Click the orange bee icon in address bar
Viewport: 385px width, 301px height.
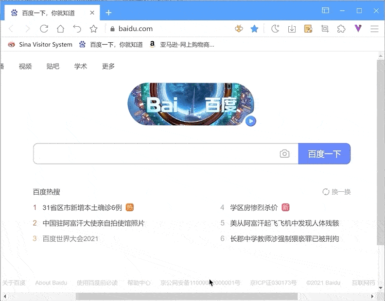coord(239,29)
